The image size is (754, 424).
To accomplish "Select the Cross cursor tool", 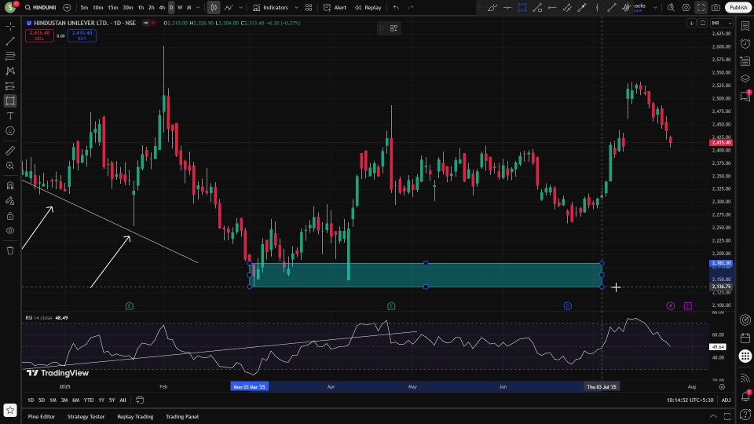I will [x=10, y=27].
